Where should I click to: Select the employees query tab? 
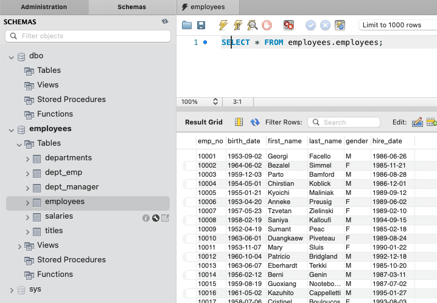208,7
